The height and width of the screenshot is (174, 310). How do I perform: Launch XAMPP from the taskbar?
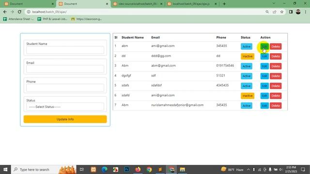[x=93, y=170]
